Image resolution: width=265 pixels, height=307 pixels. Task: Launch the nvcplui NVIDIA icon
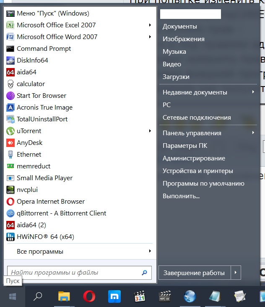pyautogui.click(x=10, y=190)
